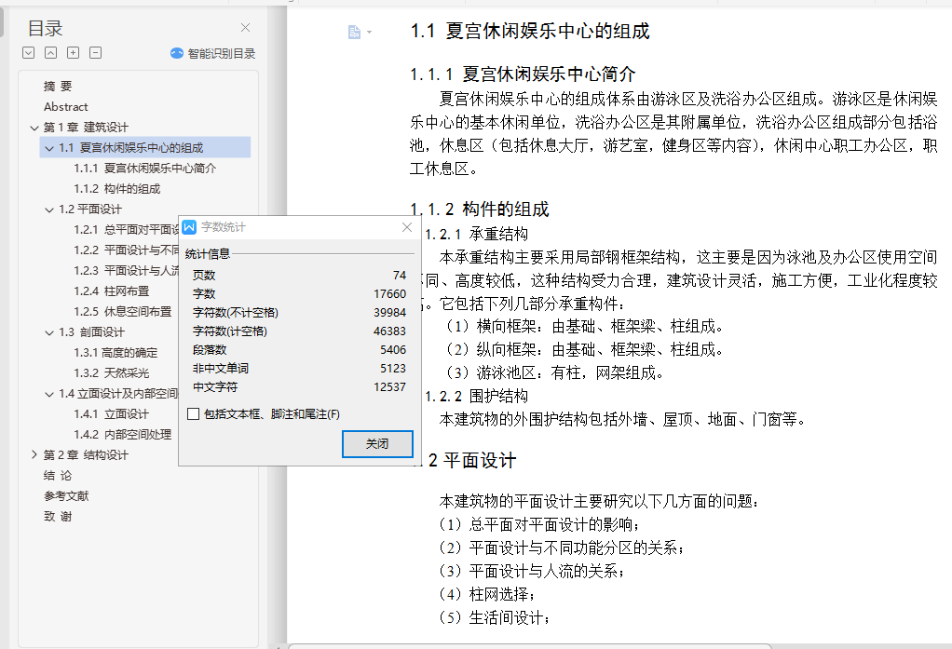Screen dimensions: 952x649
Task: Jump to 致 谢 in the outline
Action: (58, 517)
